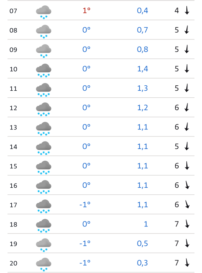
Task: Click the 0,3 precipitation value at hour 20
Action: [x=142, y=263]
